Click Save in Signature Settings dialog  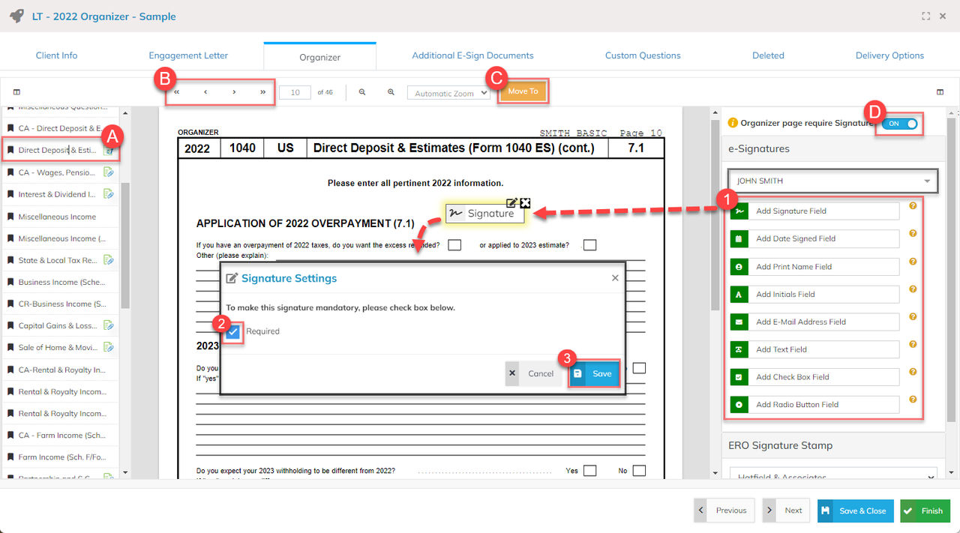(x=594, y=373)
